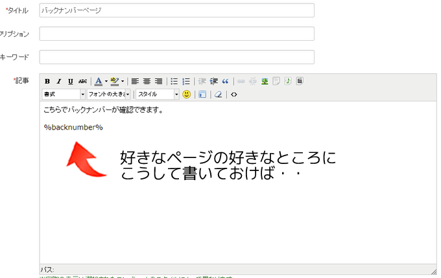Viewport: 441px width, 278px height.
Task: Toggle underline formatting button
Action: tap(70, 82)
